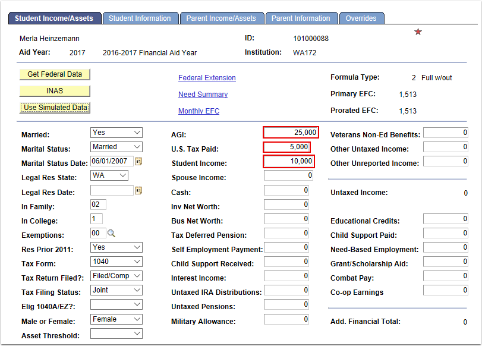This screenshot has height=346, width=482.
Task: Click Use Simulated Data button
Action: pos(55,108)
